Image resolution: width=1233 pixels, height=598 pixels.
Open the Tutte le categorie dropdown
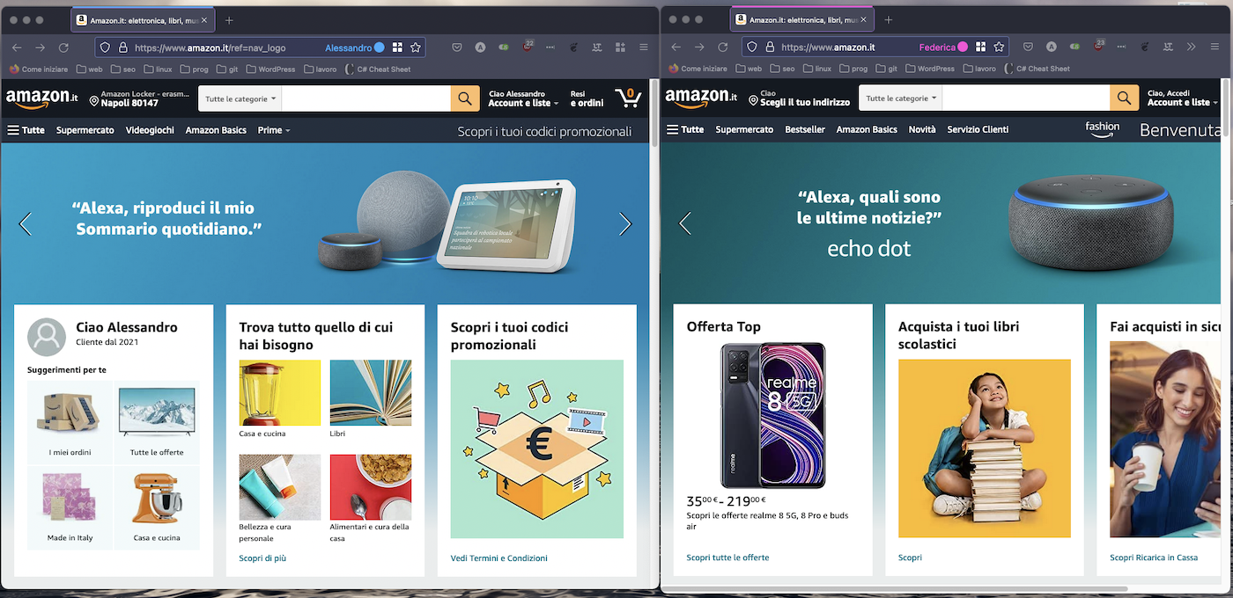(239, 98)
